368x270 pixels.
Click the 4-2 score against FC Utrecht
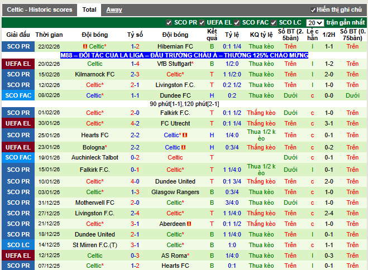(x=135, y=123)
